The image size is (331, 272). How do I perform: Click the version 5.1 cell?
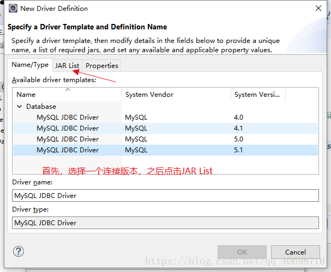pos(238,150)
